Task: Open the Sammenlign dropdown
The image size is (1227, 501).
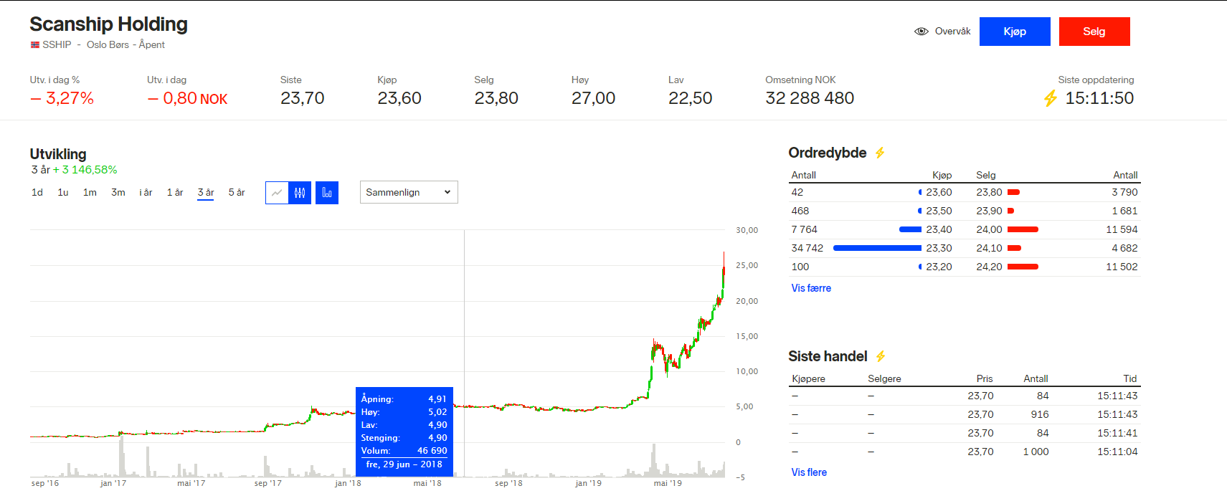Action: pos(409,192)
